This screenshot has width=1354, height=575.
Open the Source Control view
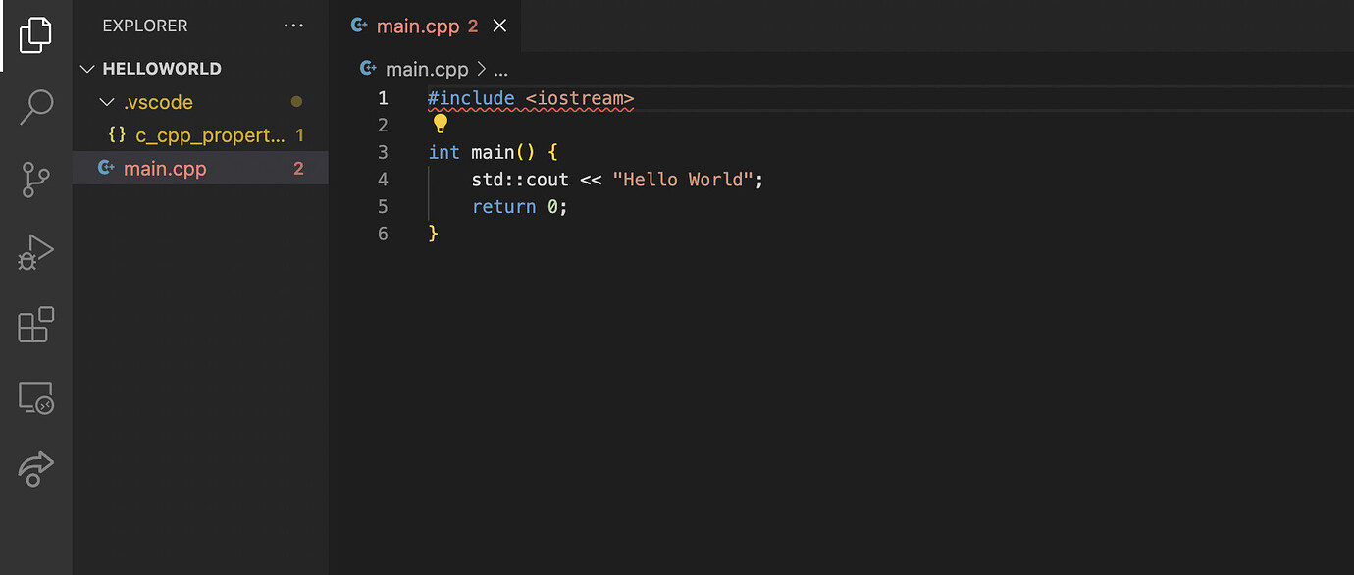tap(35, 180)
